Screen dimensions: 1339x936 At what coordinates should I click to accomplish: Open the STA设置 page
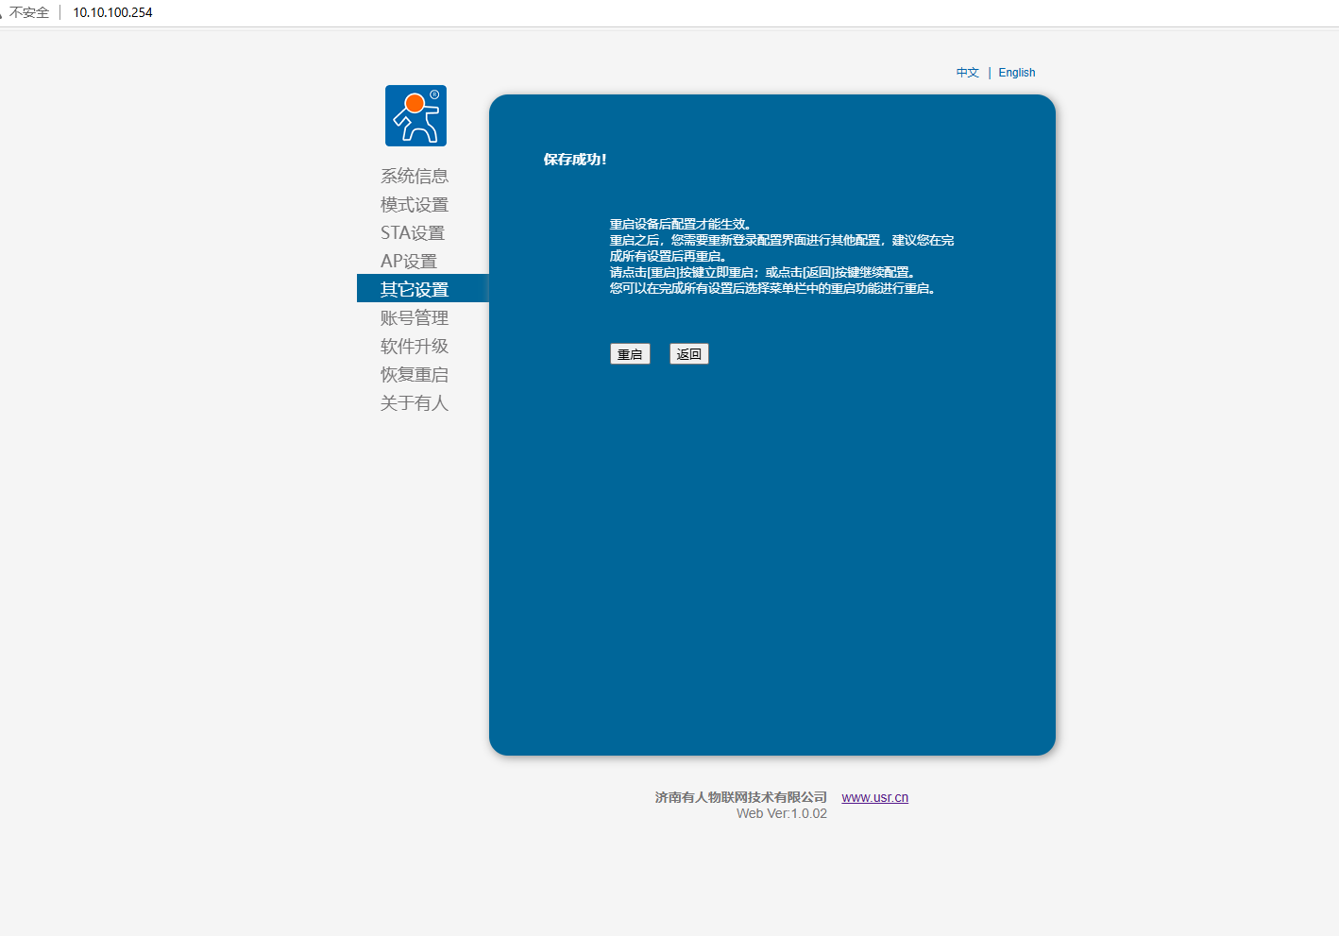pyautogui.click(x=412, y=232)
